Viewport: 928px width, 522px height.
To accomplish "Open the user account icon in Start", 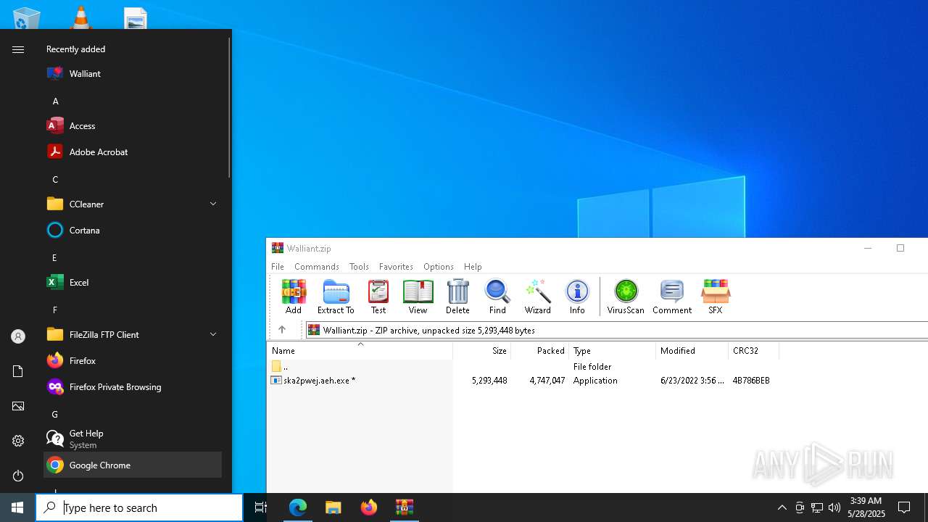I will coord(18,336).
